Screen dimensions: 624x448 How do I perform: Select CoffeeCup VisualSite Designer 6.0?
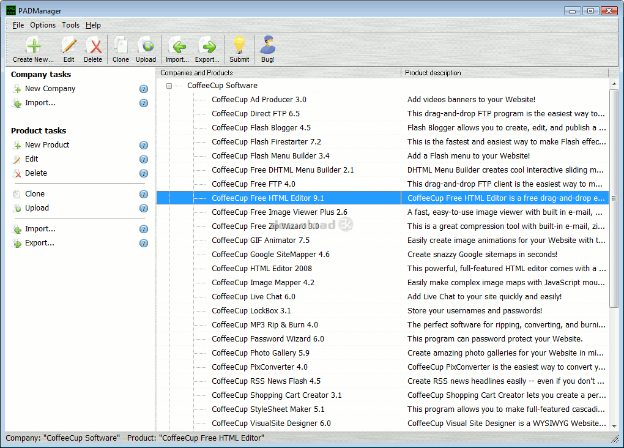[x=271, y=424]
